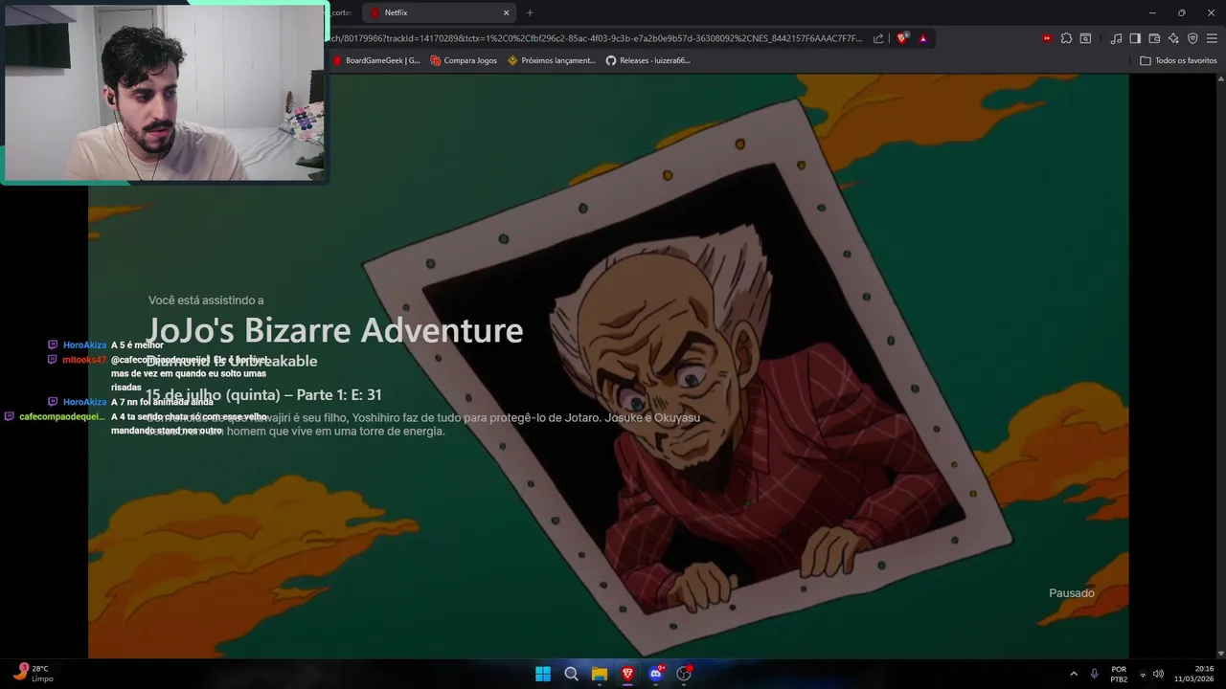Click the Netflix URL address bar
Image resolution: width=1226 pixels, height=689 pixels.
tap(596, 38)
